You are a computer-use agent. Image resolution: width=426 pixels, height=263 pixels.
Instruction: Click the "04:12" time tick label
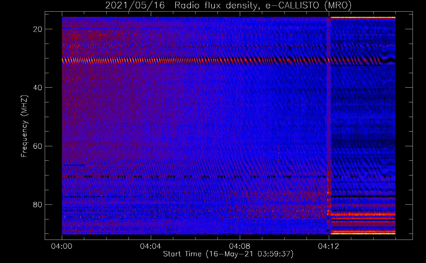tap(329, 246)
